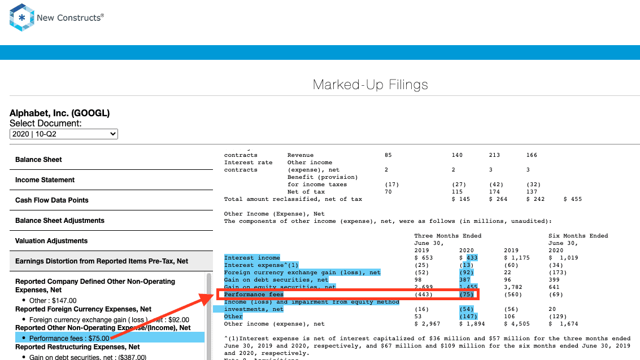Open the Select Document dropdown
Viewport: 640px width, 360px height.
64,134
